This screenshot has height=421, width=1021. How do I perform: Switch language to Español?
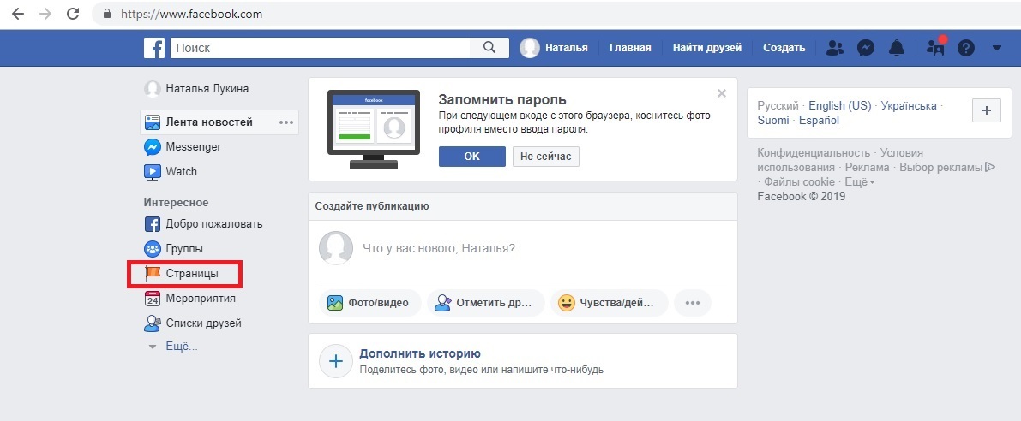820,120
